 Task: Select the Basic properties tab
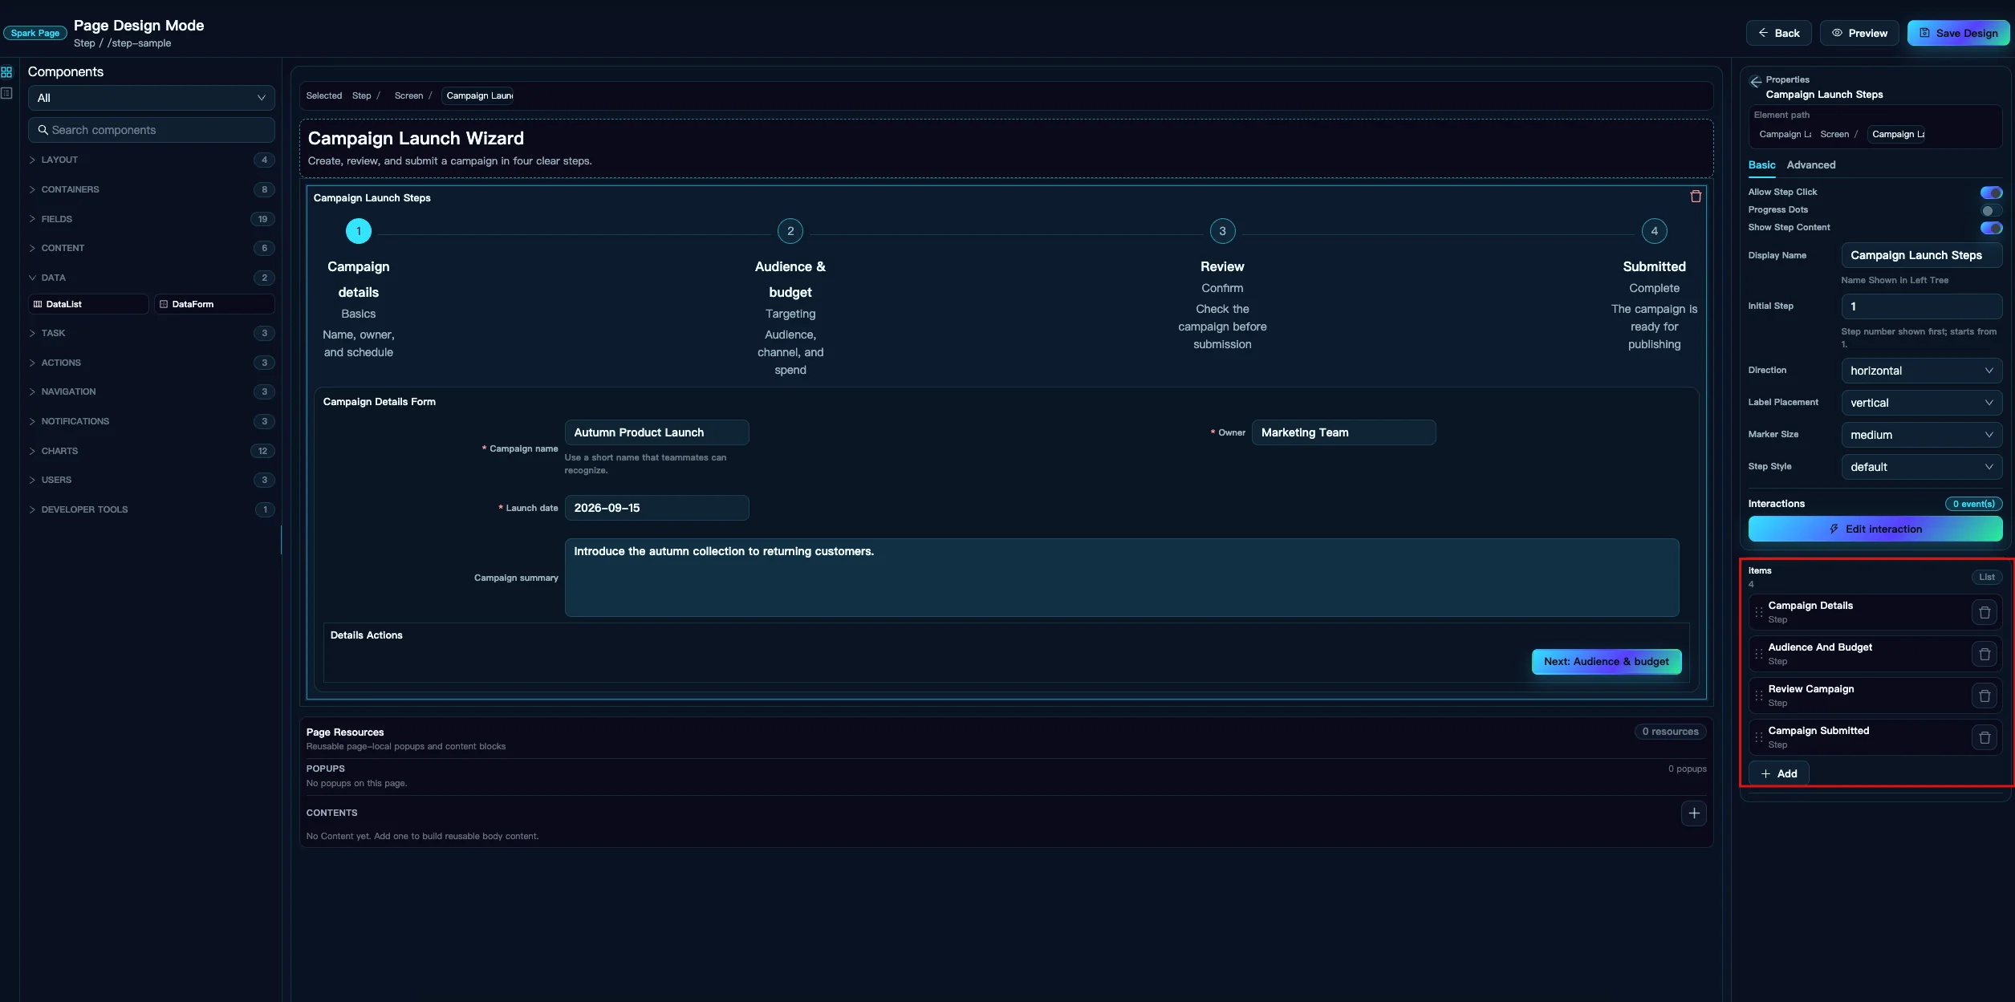pyautogui.click(x=1761, y=165)
